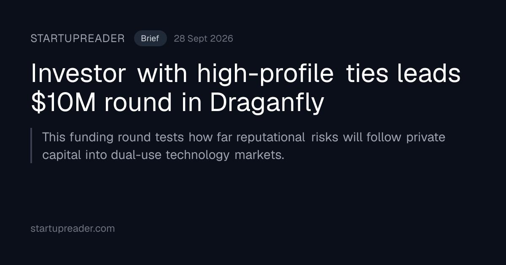The height and width of the screenshot is (265, 506).
Task: Click the word Investor in headline
Action: 78,74
